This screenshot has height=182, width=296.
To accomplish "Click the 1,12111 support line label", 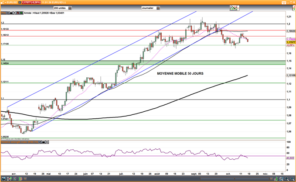I will click(5, 82).
